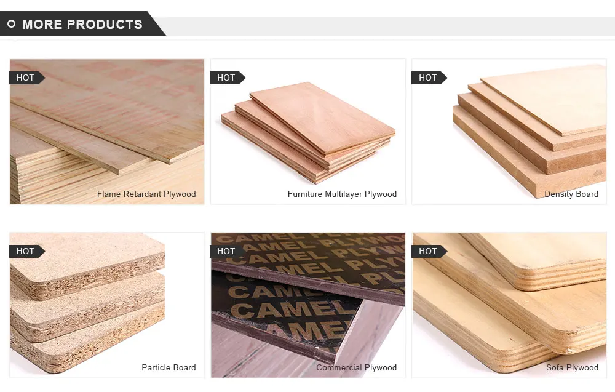Click the HOT badge on Density Board
Viewport: 615px width, 392px height.
[x=429, y=78]
